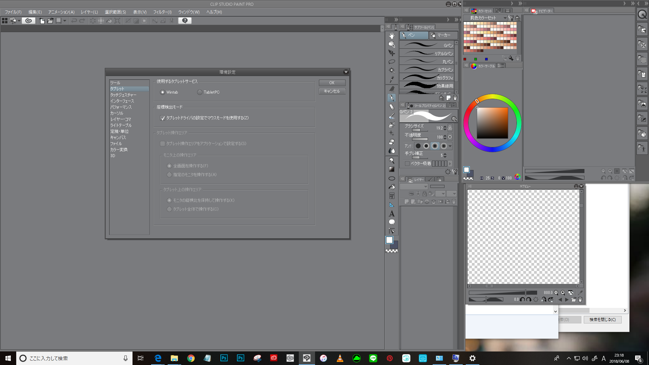This screenshot has width=649, height=365.
Task: Click inside the color wheel square
Action: click(492, 123)
